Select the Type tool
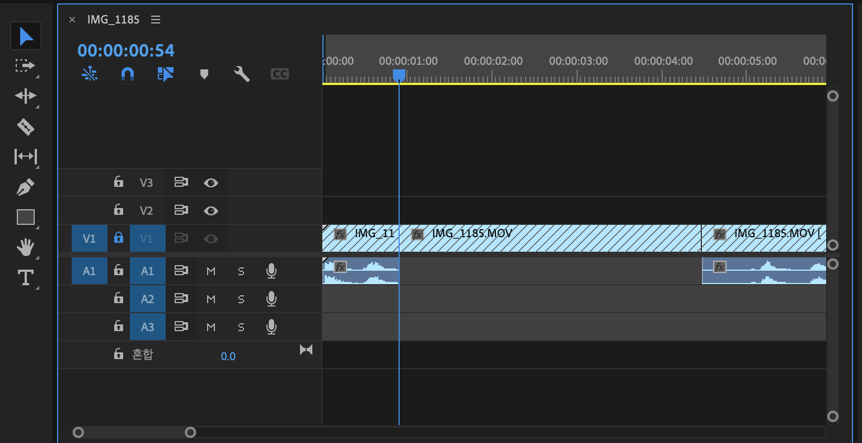The image size is (862, 443). (x=26, y=277)
